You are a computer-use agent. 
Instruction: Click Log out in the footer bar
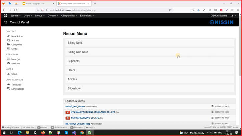pos(90,128)
